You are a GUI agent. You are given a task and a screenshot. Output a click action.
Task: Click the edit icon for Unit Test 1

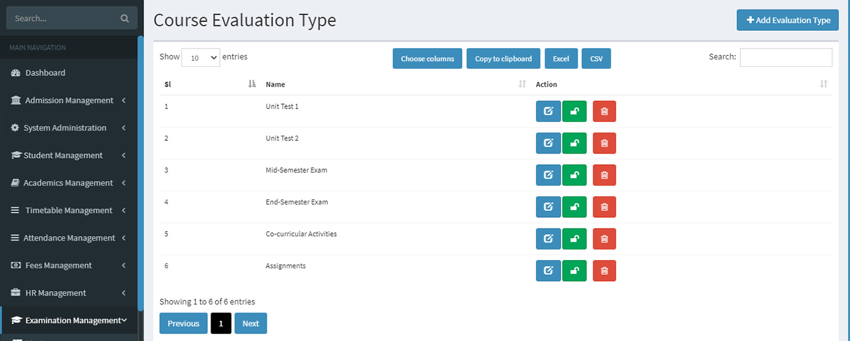point(548,111)
